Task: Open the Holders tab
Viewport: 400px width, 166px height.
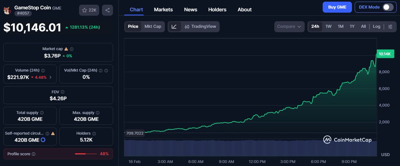Action: [217, 10]
